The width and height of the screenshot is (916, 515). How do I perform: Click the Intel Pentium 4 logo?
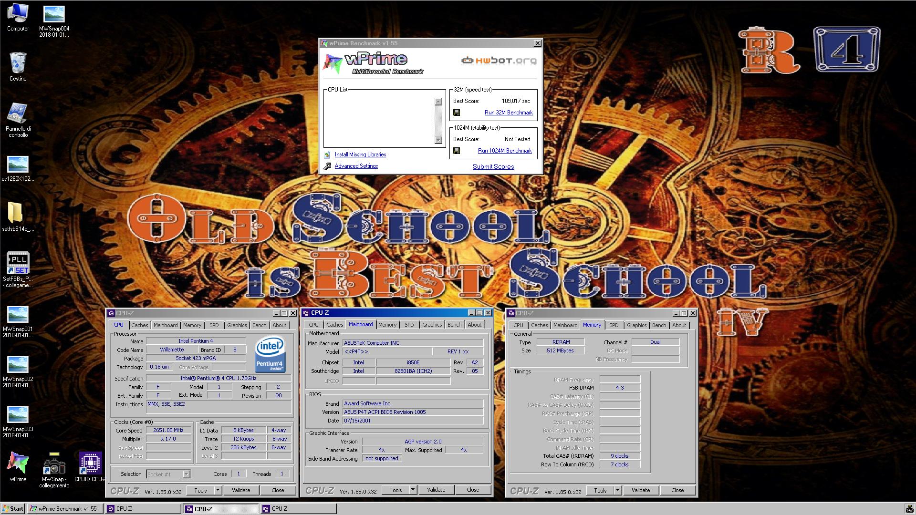(x=270, y=354)
